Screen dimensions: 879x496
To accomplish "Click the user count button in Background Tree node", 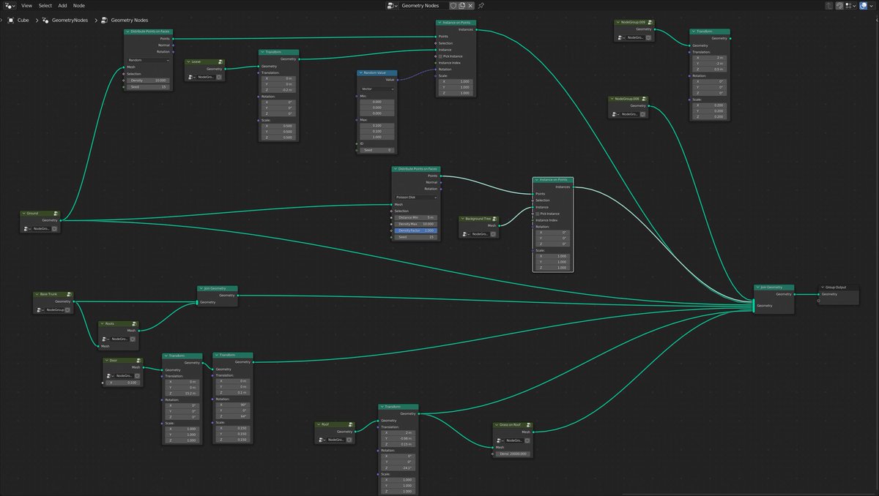I will point(493,234).
